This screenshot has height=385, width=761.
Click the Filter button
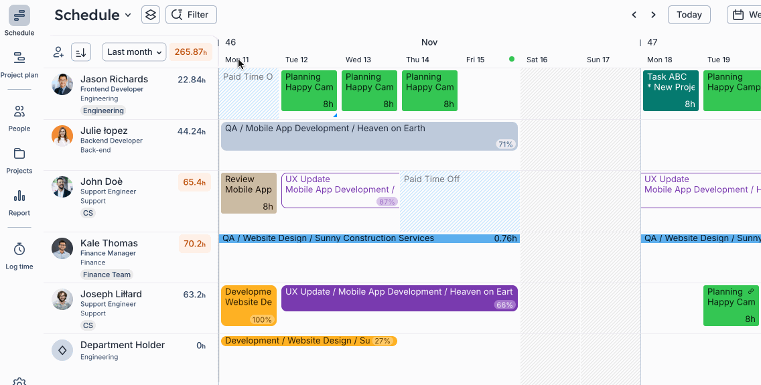point(191,15)
